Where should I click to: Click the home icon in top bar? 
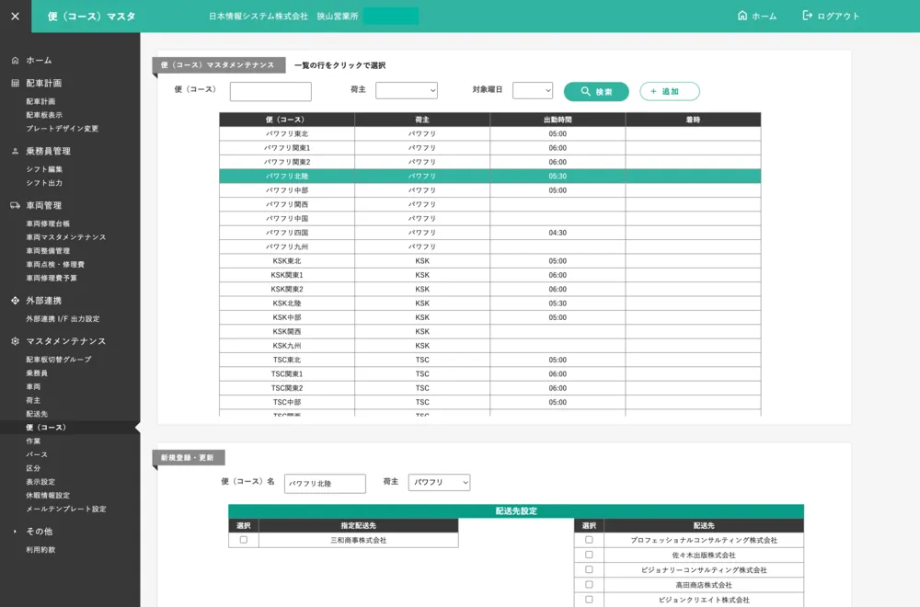click(742, 16)
